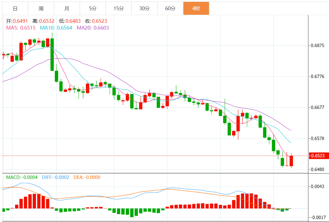This screenshot has width=329, height=222.
Task: Select the 15分 timeframe tab
Action: click(118, 8)
